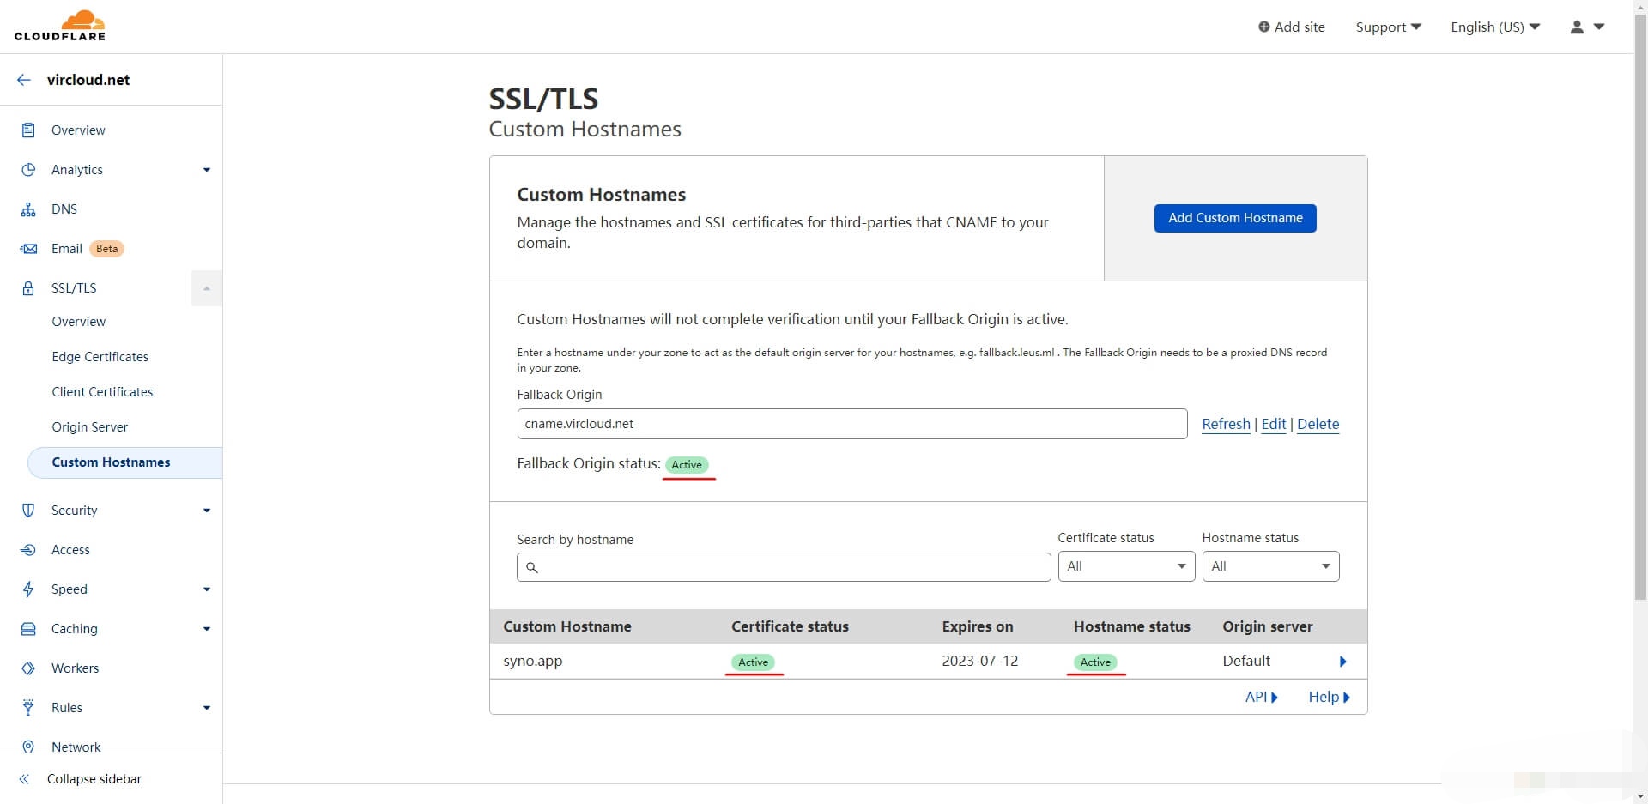Expand the Analytics sidebar section
1648x804 pixels.
click(206, 170)
